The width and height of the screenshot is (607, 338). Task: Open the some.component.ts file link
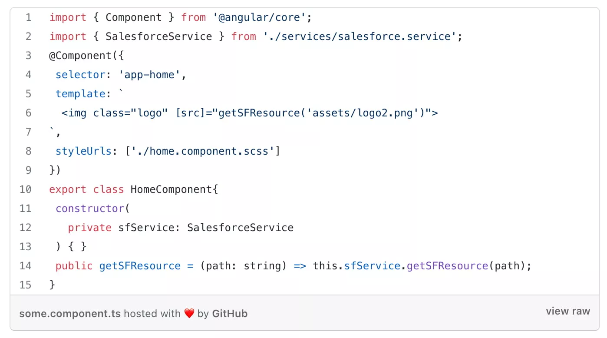click(x=70, y=314)
